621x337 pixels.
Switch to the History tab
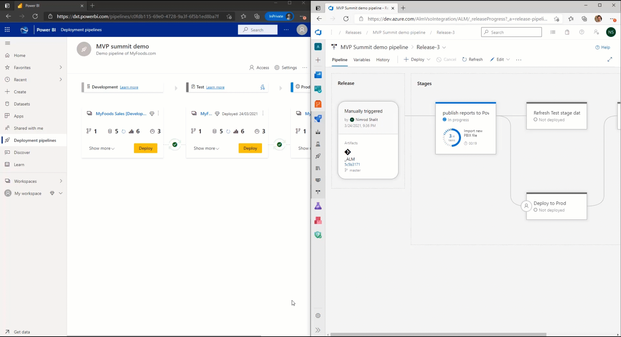pos(383,60)
